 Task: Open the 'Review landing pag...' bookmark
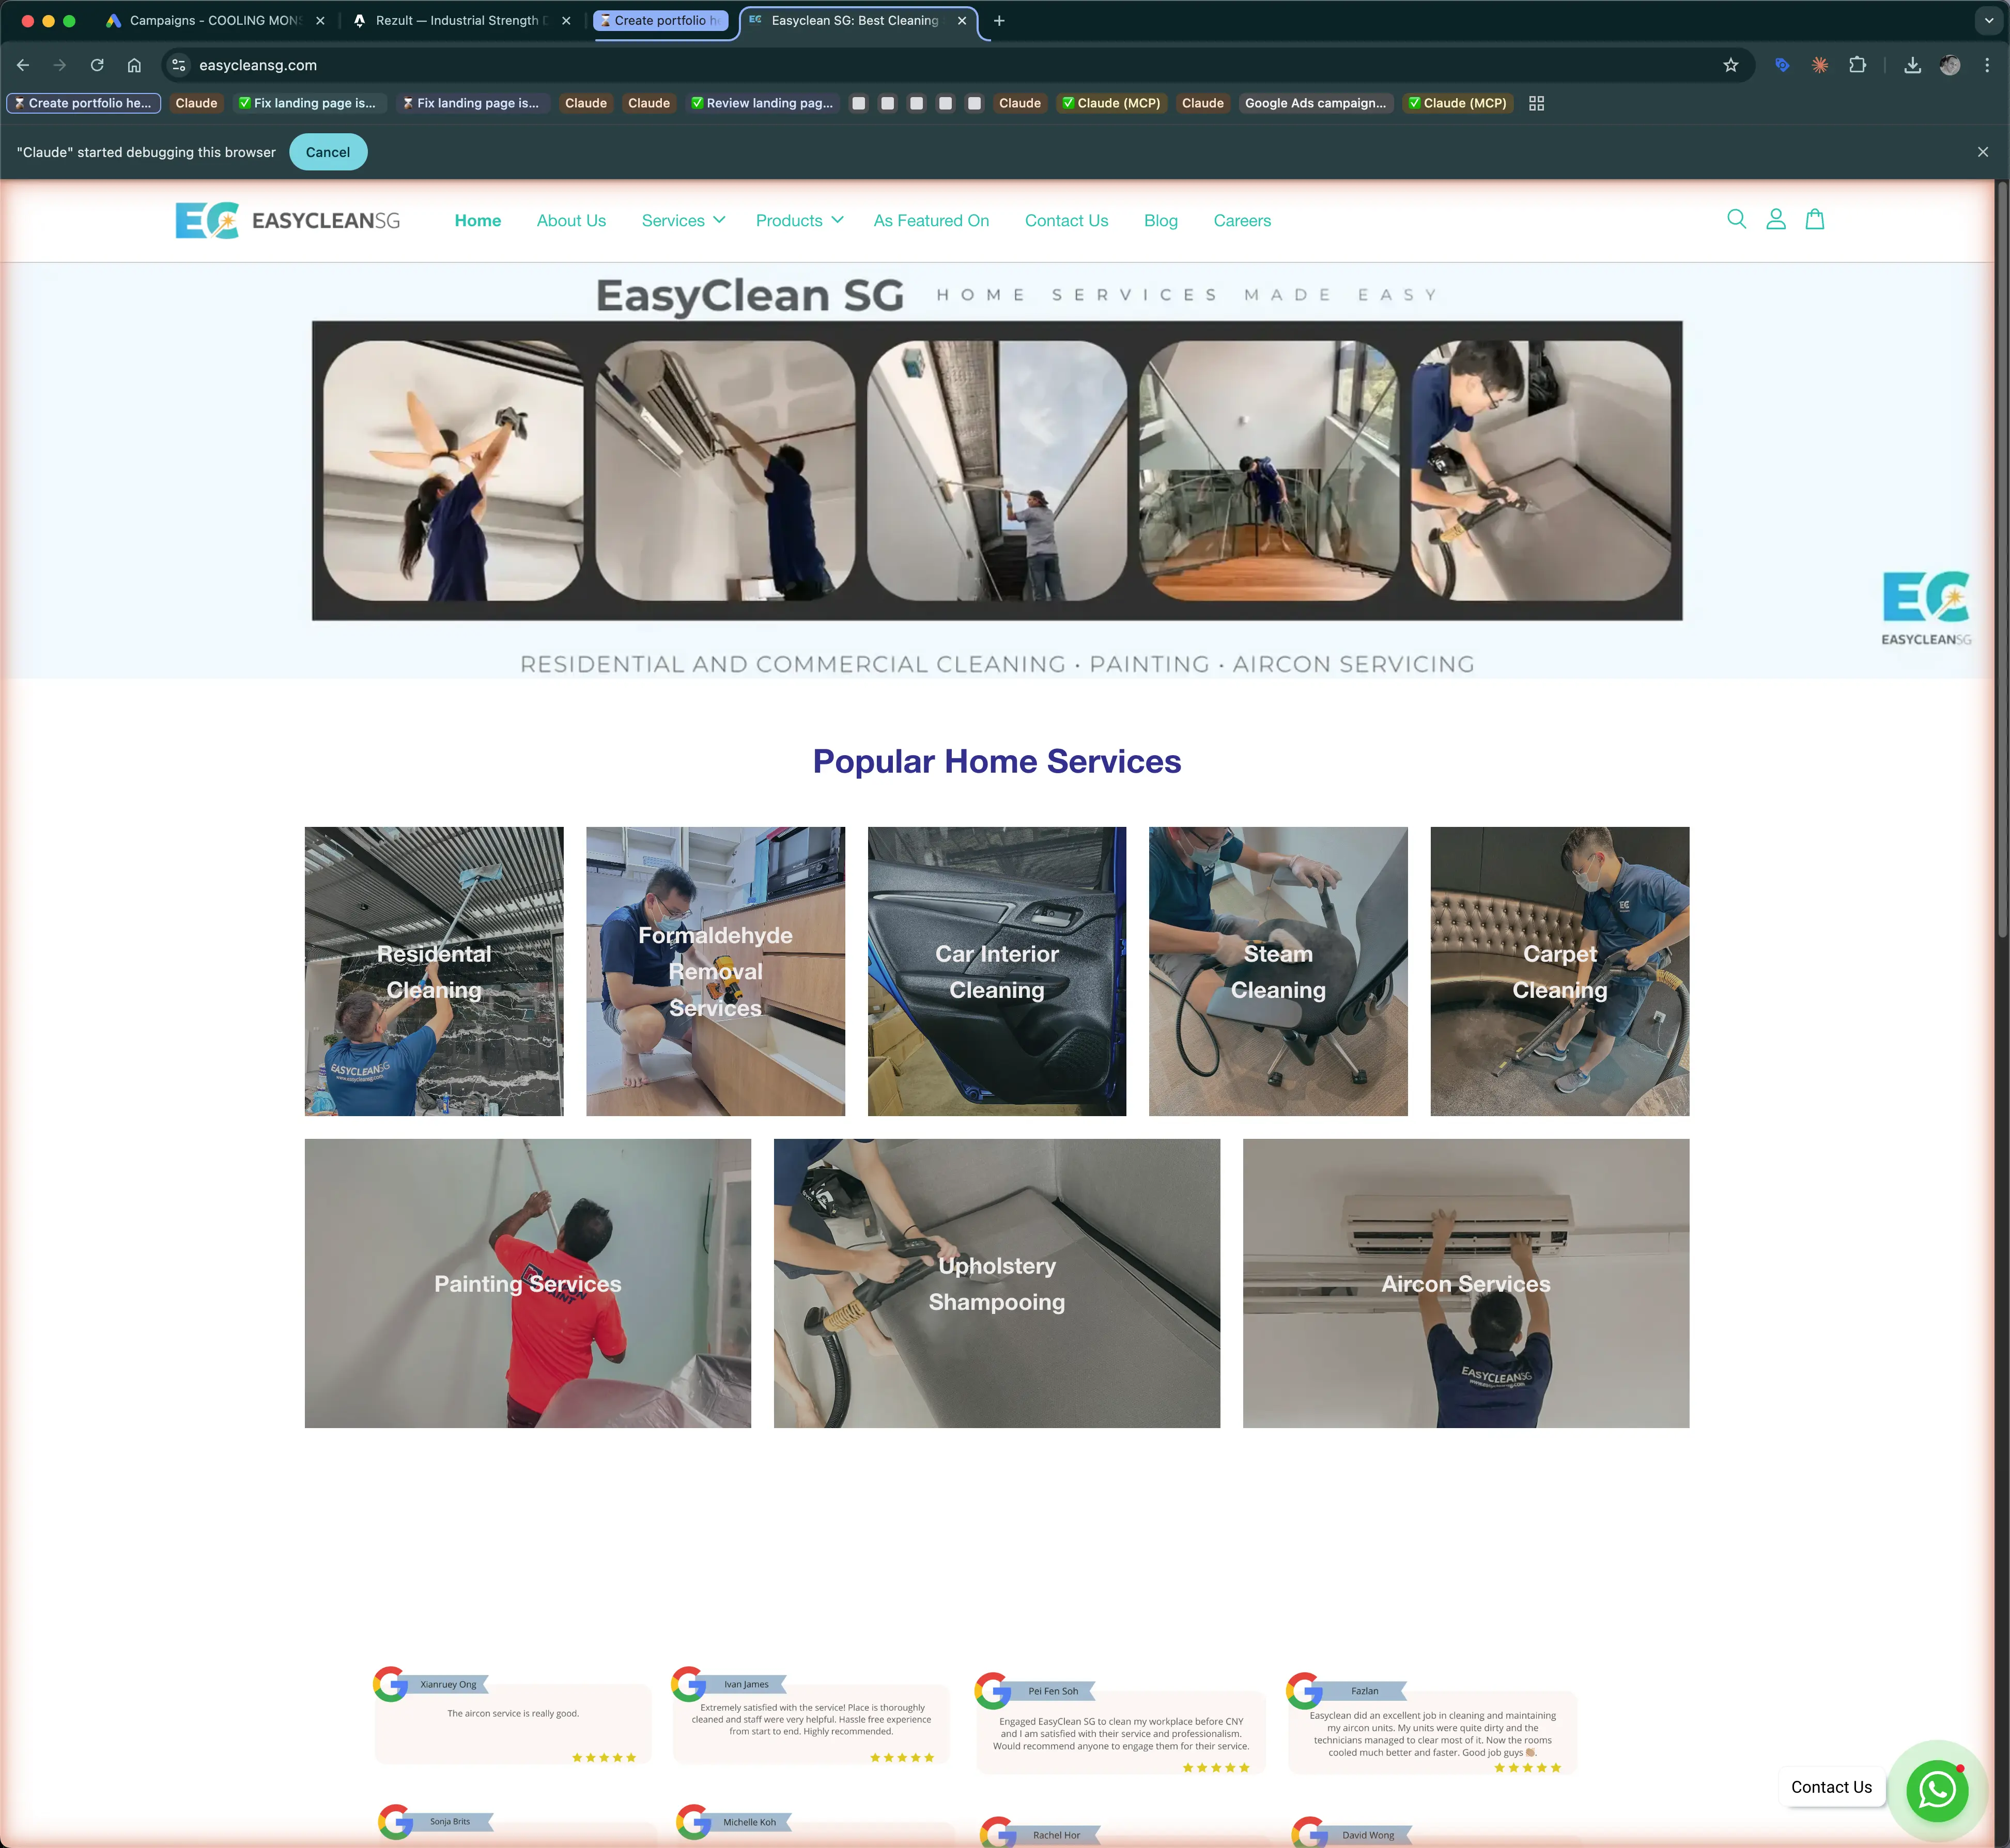click(762, 103)
